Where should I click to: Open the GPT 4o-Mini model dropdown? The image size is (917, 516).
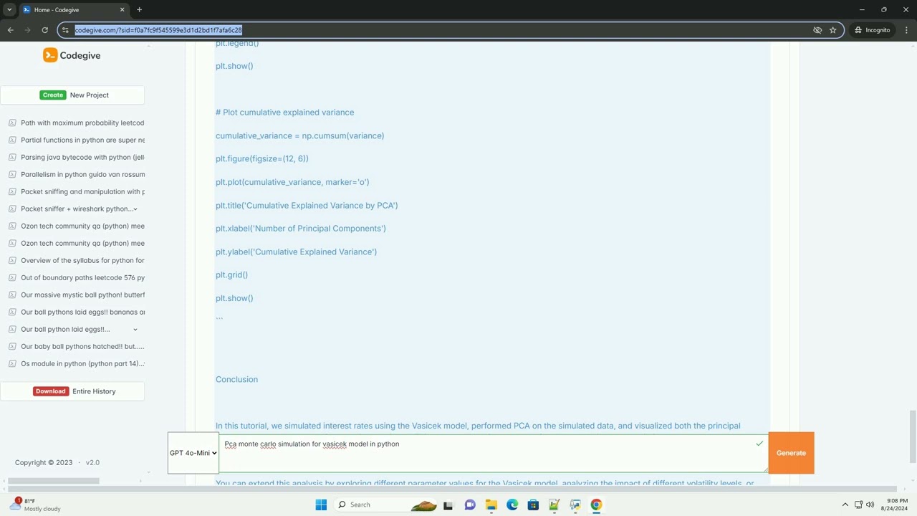193,453
